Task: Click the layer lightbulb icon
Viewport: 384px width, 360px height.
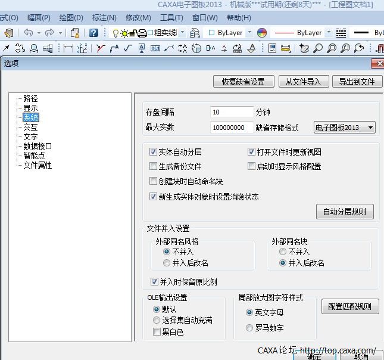Action: point(116,33)
